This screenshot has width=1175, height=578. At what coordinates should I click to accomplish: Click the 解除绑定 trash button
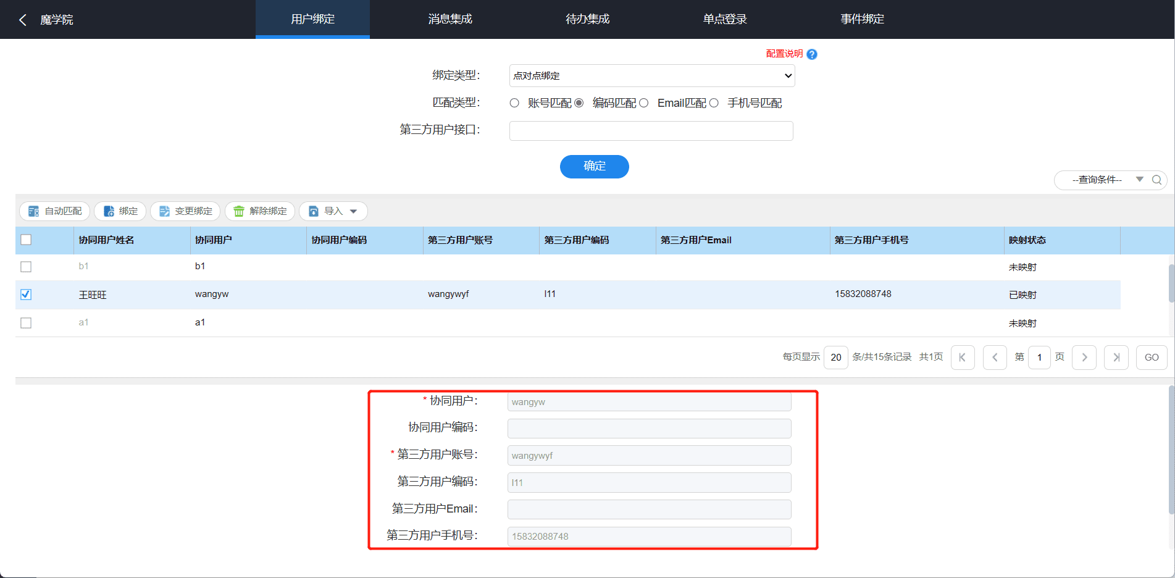pos(260,211)
